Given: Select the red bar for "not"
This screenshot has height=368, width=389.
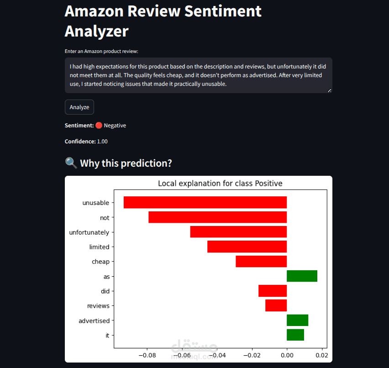Looking at the screenshot, I should (217, 217).
